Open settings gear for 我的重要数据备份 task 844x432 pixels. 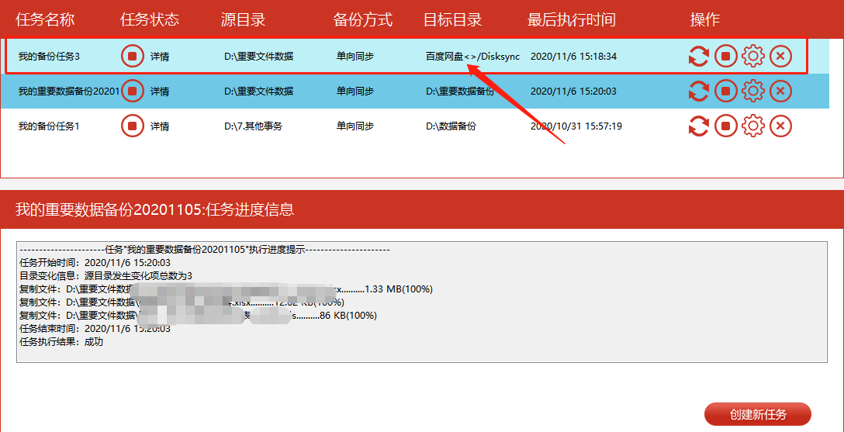[753, 92]
